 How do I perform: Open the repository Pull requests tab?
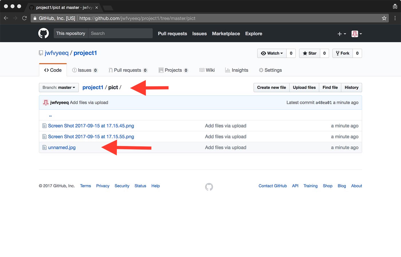click(x=128, y=70)
